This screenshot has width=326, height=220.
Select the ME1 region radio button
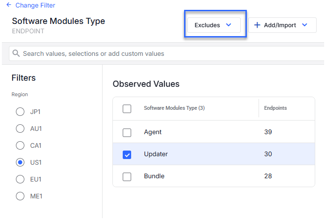[x=20, y=196]
